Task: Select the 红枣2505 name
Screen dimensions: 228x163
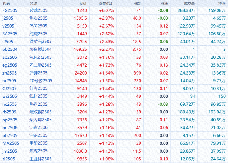Action: [38, 88]
